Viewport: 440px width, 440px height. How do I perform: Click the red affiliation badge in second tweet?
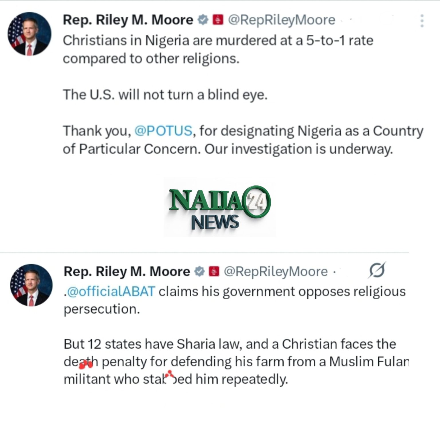pos(214,271)
